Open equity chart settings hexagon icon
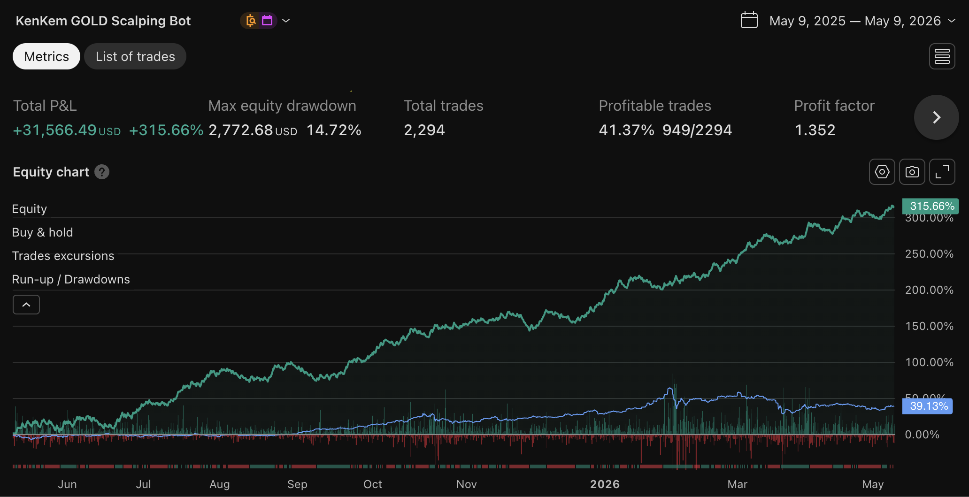 pyautogui.click(x=882, y=172)
